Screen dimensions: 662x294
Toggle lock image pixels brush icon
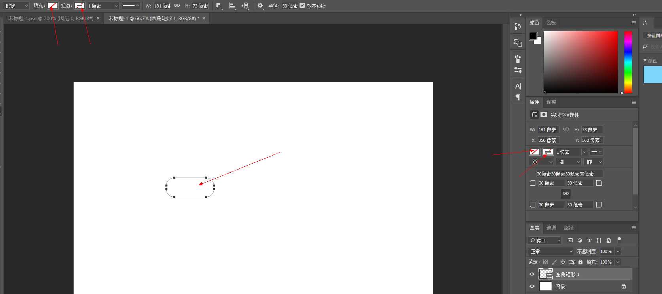tap(554, 262)
